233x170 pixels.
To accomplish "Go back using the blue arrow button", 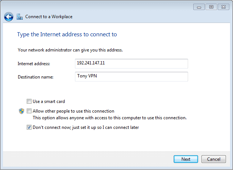I will [9, 17].
